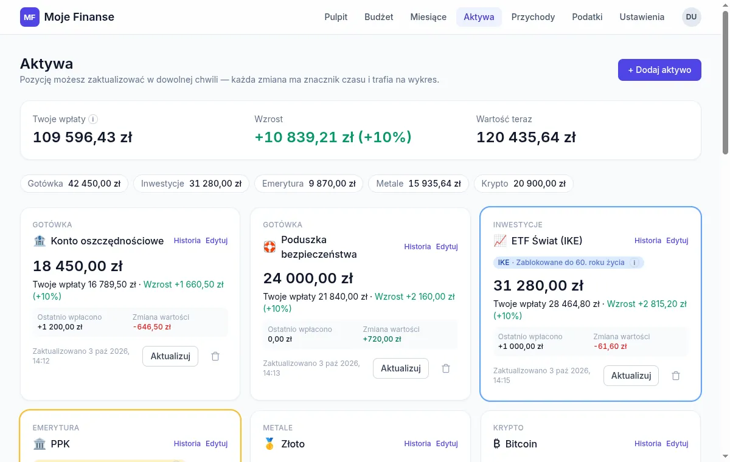
Task: Select the Gotówka category chip
Action: pyautogui.click(x=74, y=184)
